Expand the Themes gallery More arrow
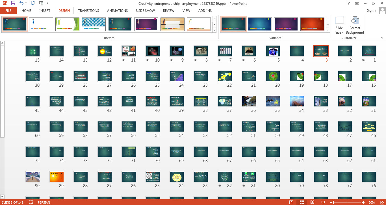 pyautogui.click(x=214, y=30)
